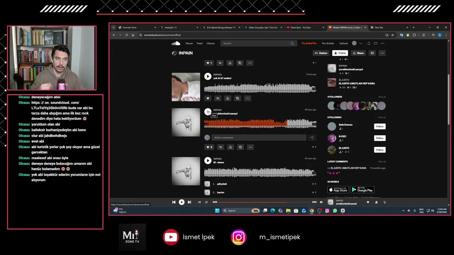Play the 'M - demo' playlist
This screenshot has height=255, width=454.
[x=208, y=160]
